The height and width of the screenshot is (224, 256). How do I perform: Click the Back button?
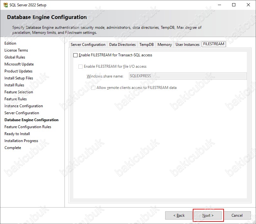point(179,215)
